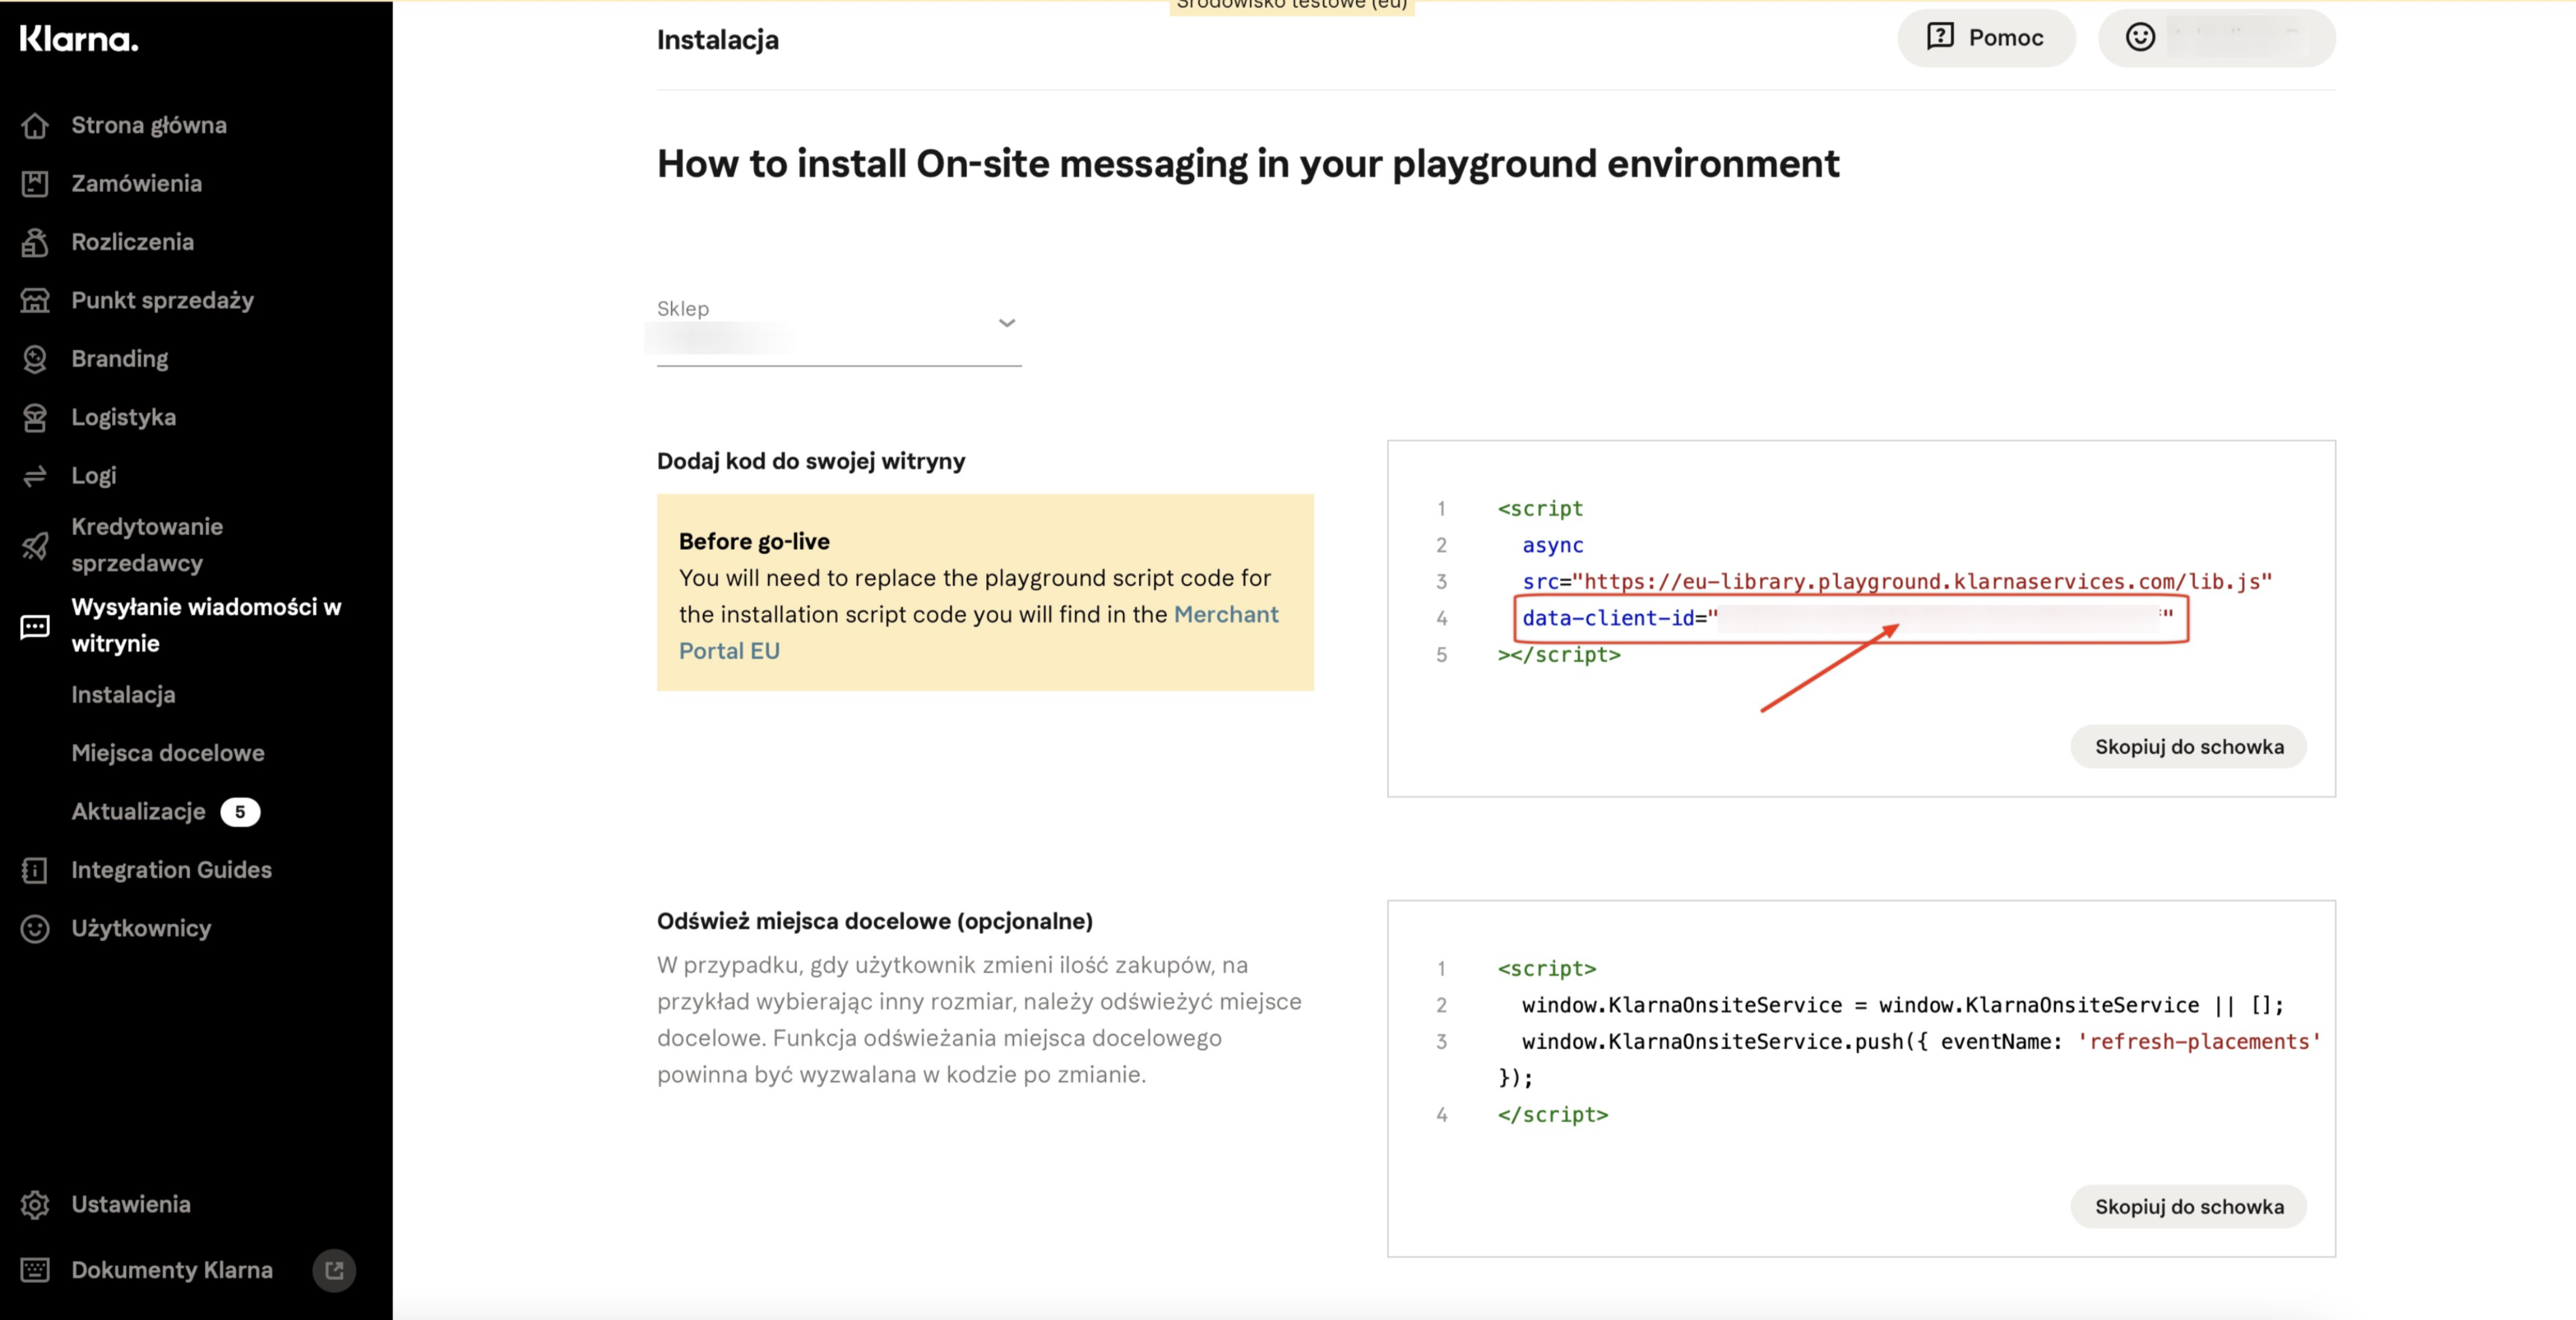This screenshot has height=1320, width=2576.
Task: Click the src library URL code line
Action: tap(1897, 582)
